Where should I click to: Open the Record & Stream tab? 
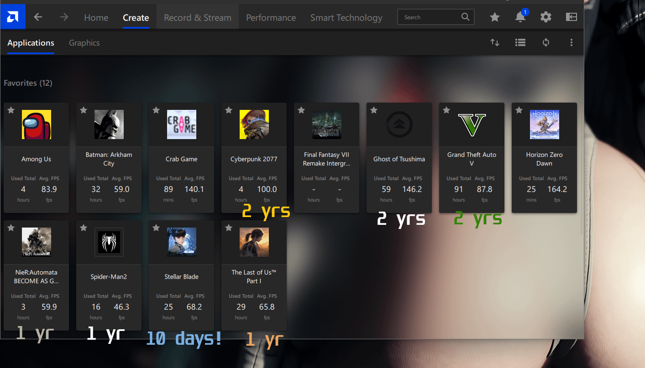click(198, 18)
